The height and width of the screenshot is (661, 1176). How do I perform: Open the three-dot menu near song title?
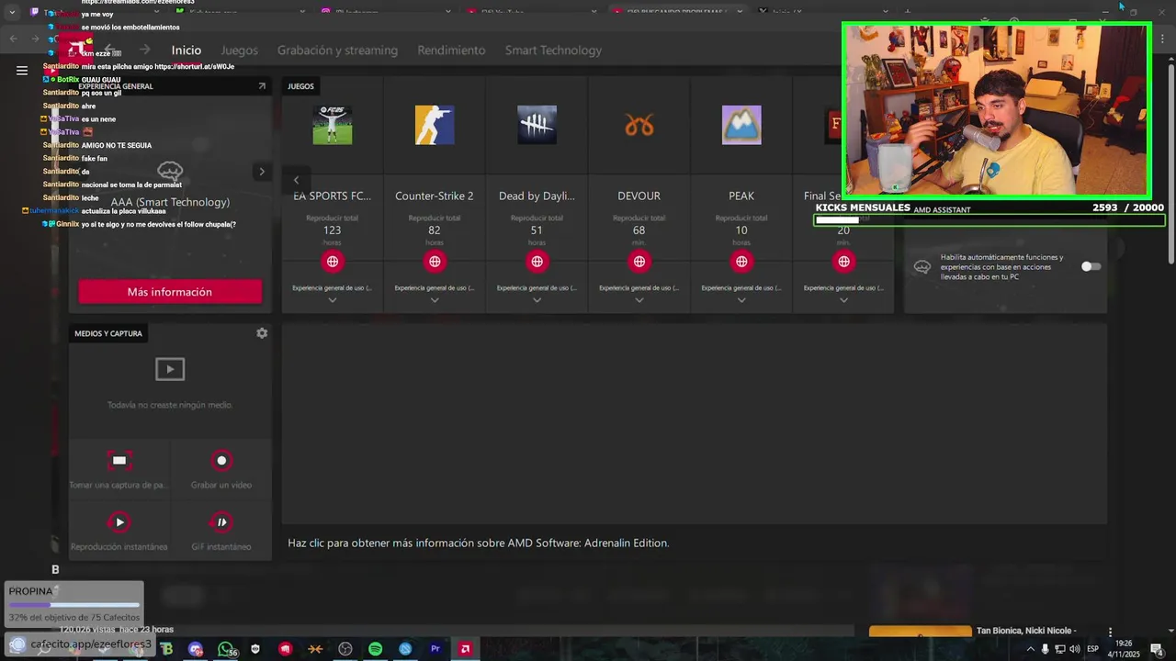1110,633
